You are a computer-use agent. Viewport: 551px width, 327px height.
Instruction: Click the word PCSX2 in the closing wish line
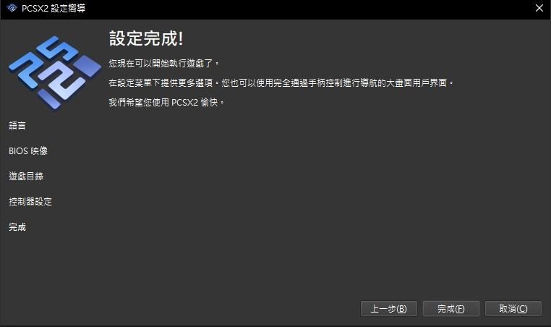pyautogui.click(x=185, y=102)
